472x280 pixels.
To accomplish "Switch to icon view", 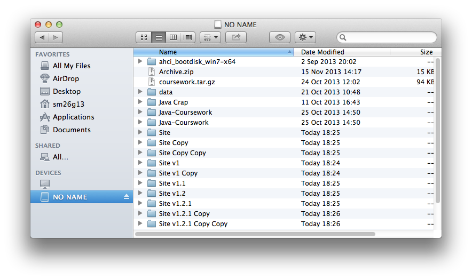I will [144, 37].
